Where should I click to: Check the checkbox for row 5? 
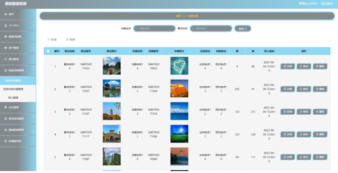(x=48, y=157)
